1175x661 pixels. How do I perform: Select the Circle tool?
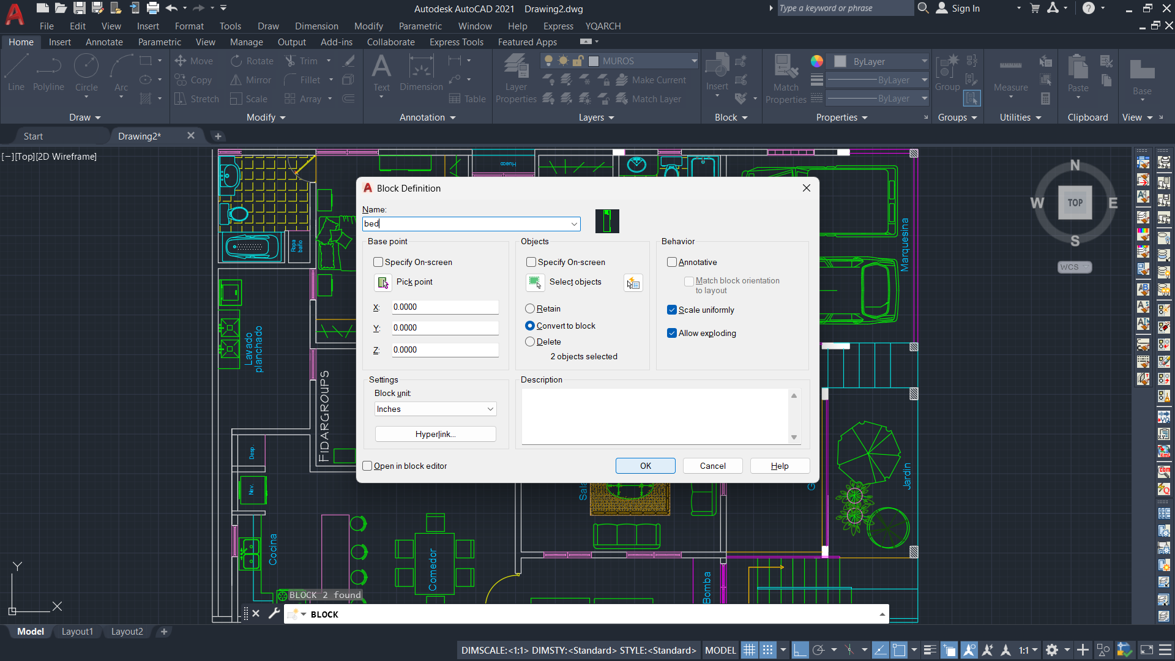[86, 73]
